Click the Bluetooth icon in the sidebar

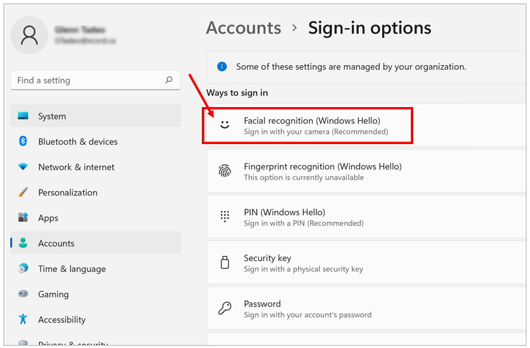coord(23,141)
